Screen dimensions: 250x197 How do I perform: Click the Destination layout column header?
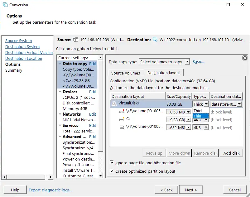pyautogui.click(x=137, y=96)
